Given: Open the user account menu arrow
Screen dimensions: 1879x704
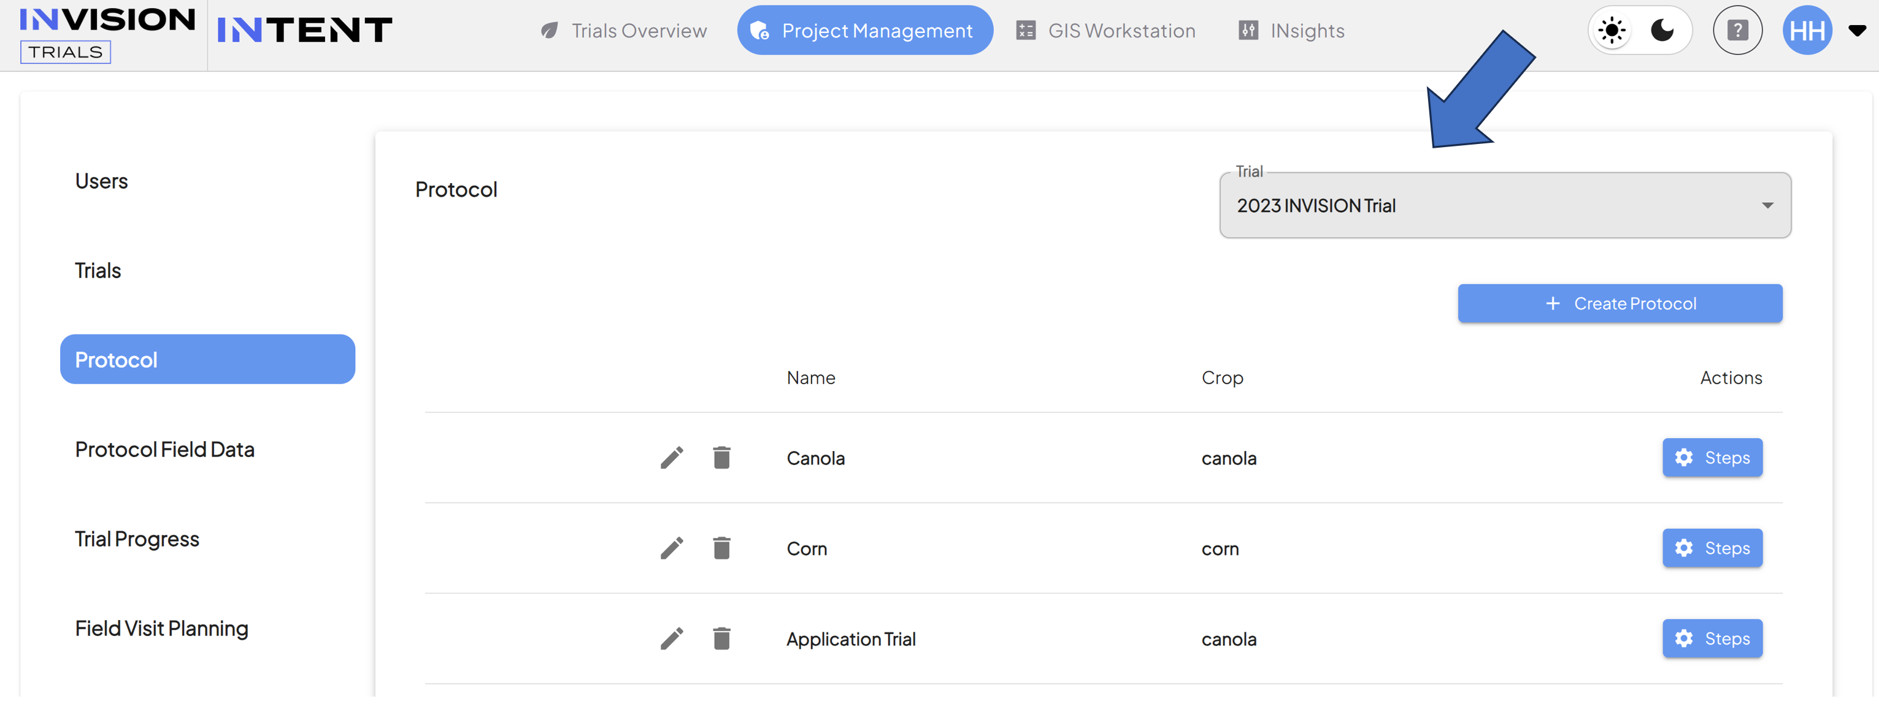Looking at the screenshot, I should [x=1857, y=31].
